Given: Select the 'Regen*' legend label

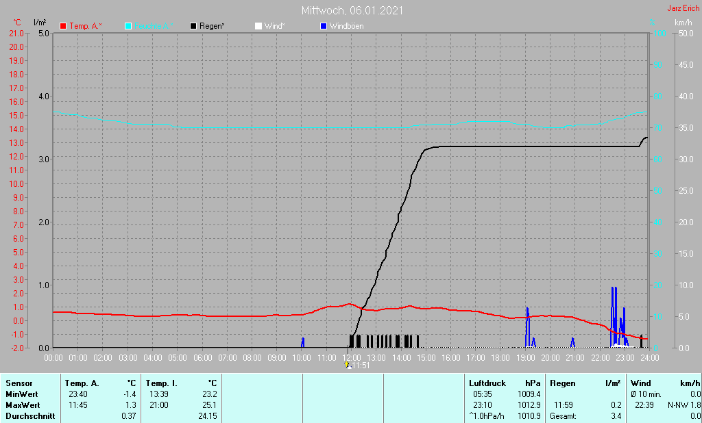Looking at the screenshot, I should [x=212, y=26].
